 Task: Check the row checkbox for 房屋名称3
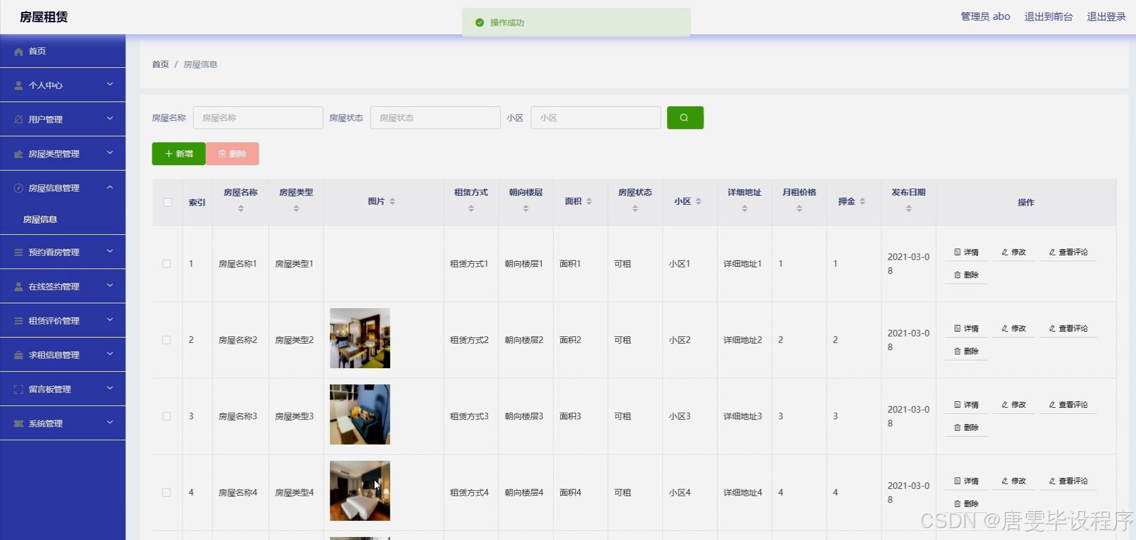click(166, 416)
